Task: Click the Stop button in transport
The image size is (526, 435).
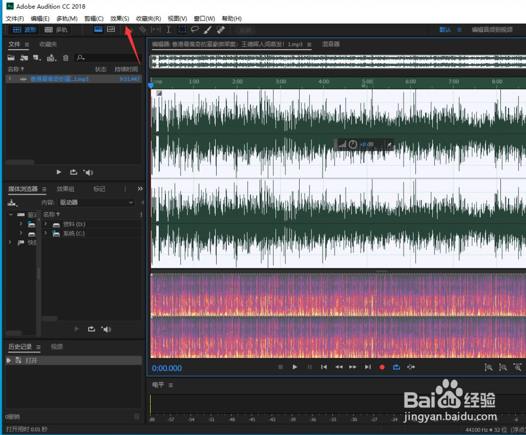Action: click(x=281, y=367)
